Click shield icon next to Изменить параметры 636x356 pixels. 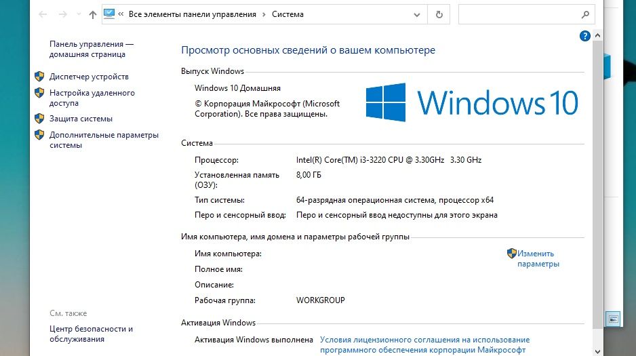coord(511,254)
